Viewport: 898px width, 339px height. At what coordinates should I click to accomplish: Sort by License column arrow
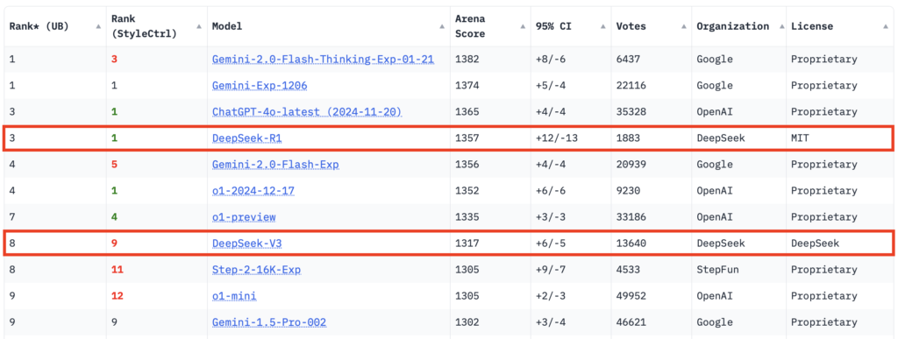pos(886,26)
